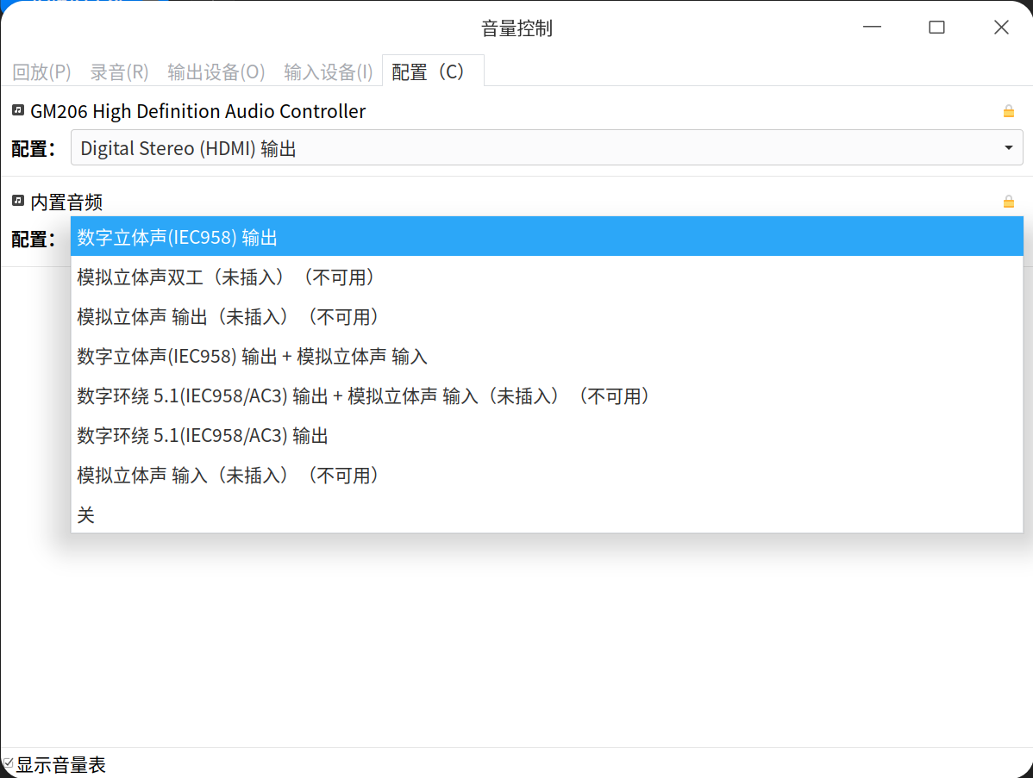1033x778 pixels.
Task: Switch to the 录音(R) tab
Action: (119, 72)
